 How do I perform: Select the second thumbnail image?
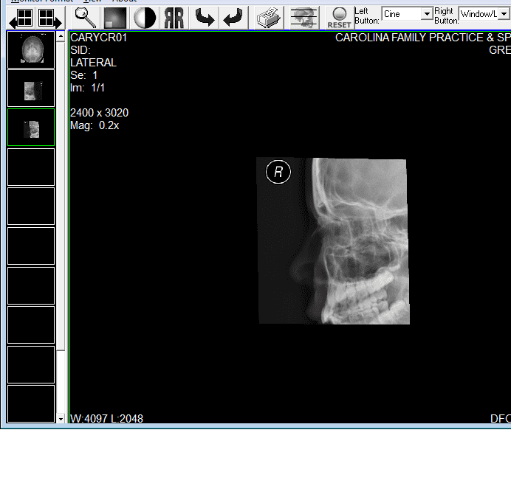tap(31, 88)
